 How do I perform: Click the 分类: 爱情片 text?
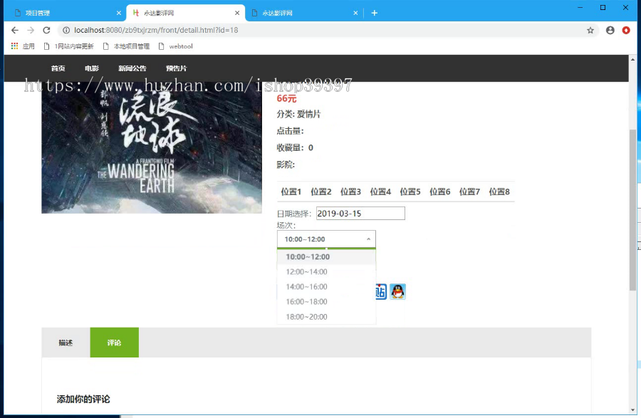299,115
